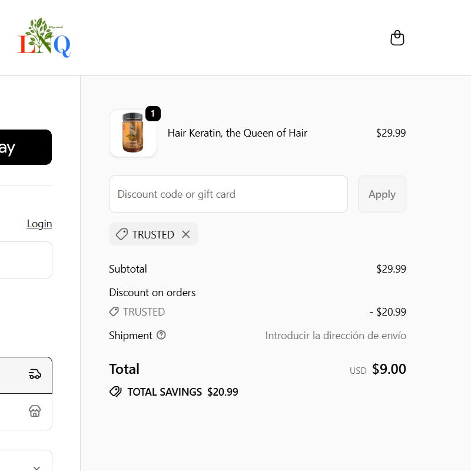Remove the TRUSTED discount code chip
The height and width of the screenshot is (471, 471).
[186, 234]
